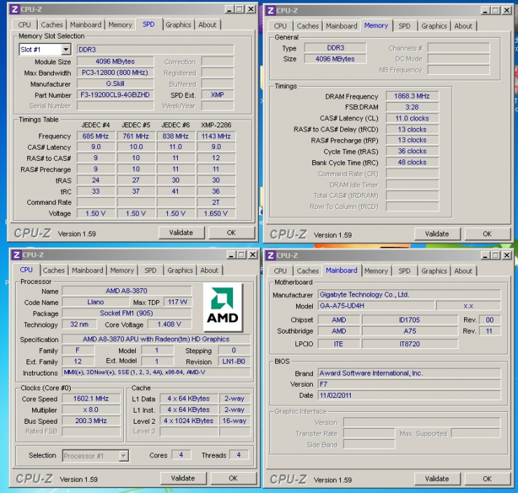
Task: Open the CPU-Z icon in the Mainboard window title bar
Action: pyautogui.click(x=271, y=255)
